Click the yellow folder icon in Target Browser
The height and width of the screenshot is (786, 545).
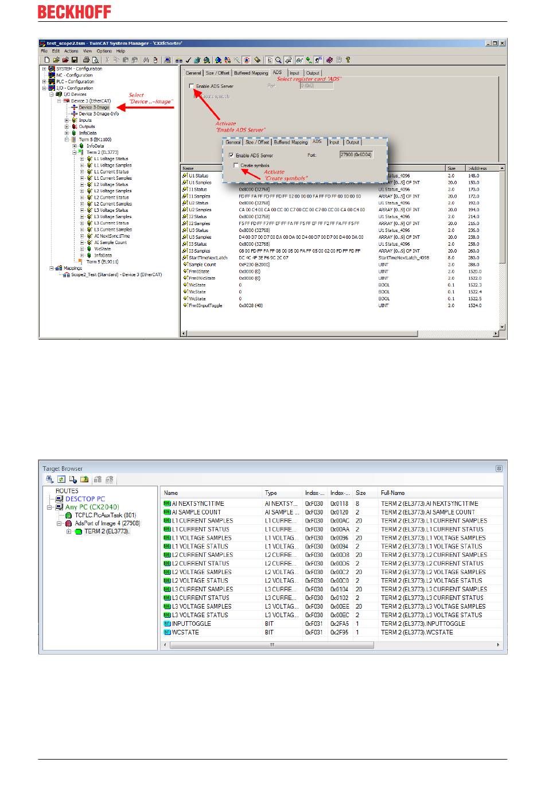click(84, 479)
